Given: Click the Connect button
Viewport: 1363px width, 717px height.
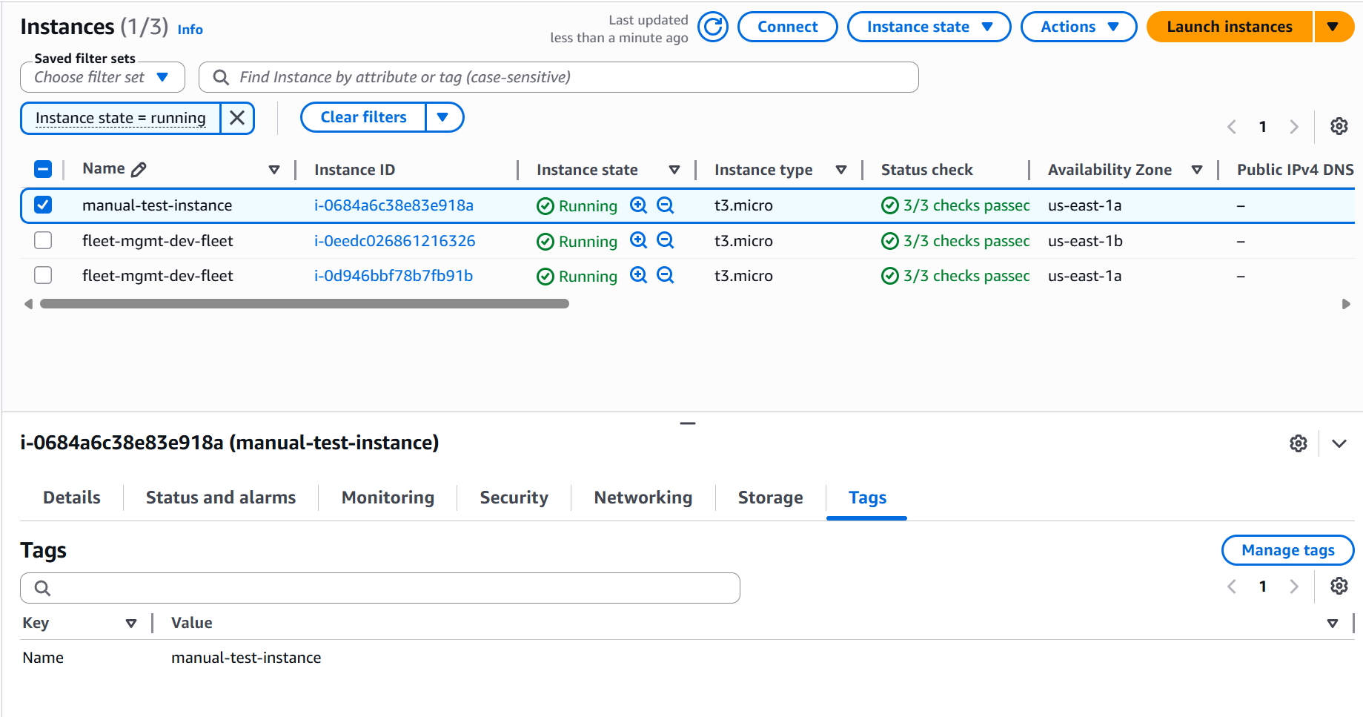Looking at the screenshot, I should [787, 27].
